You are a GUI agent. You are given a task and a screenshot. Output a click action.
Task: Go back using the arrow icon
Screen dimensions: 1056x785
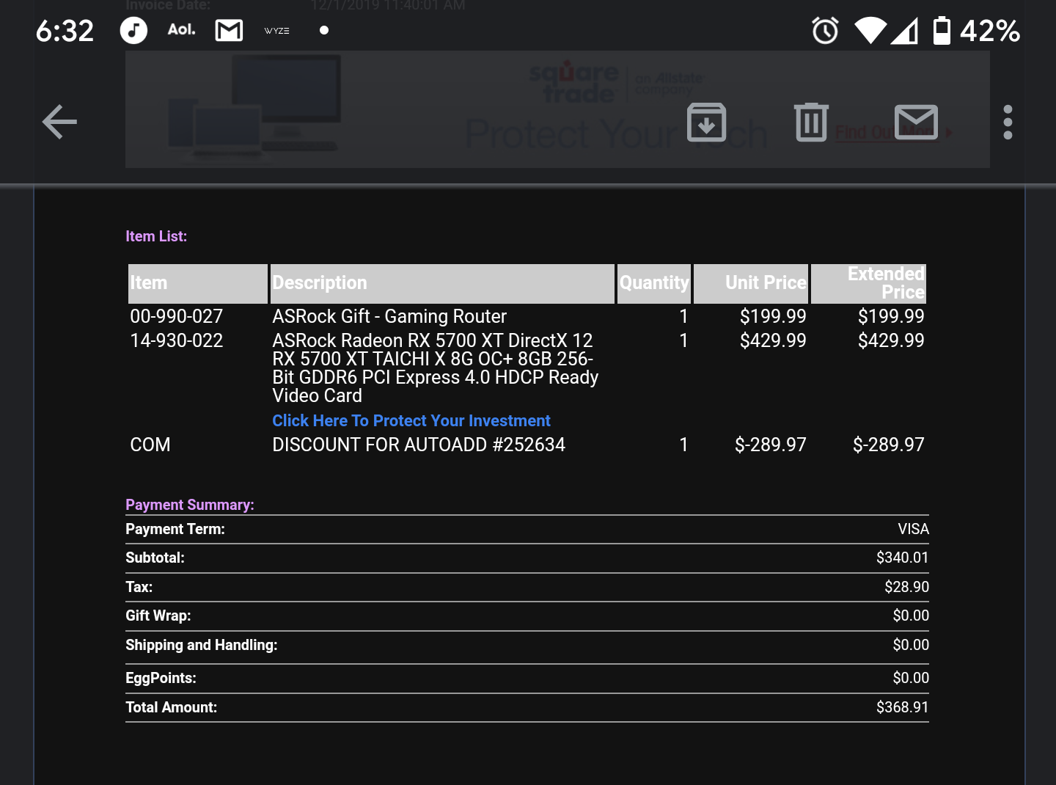pyautogui.click(x=59, y=122)
